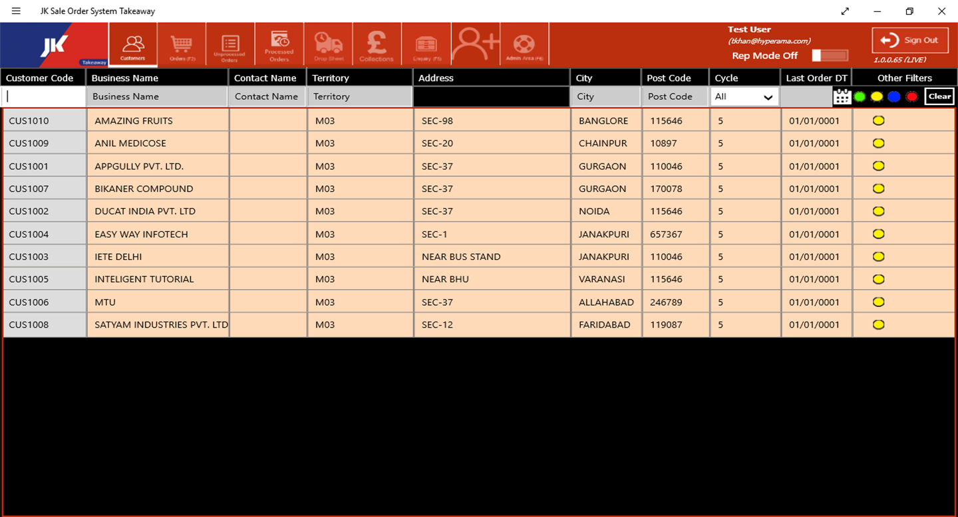Open Enquiry (F5) drawer icon

coord(426,45)
